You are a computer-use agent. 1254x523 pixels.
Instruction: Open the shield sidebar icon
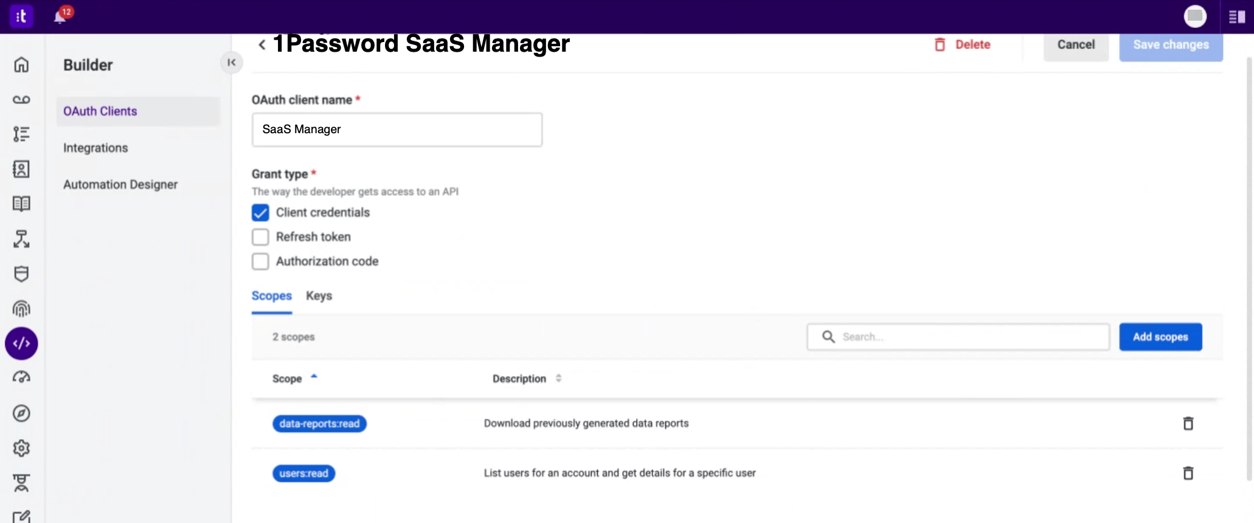(21, 274)
